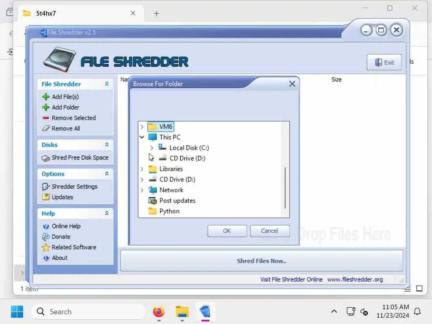Click OK in Browse For Folder
432x324 pixels.
[x=227, y=231]
